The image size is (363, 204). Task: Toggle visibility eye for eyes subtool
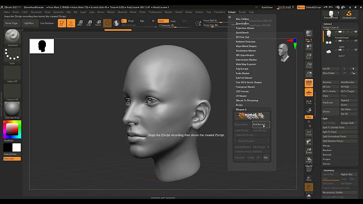click(x=356, y=41)
